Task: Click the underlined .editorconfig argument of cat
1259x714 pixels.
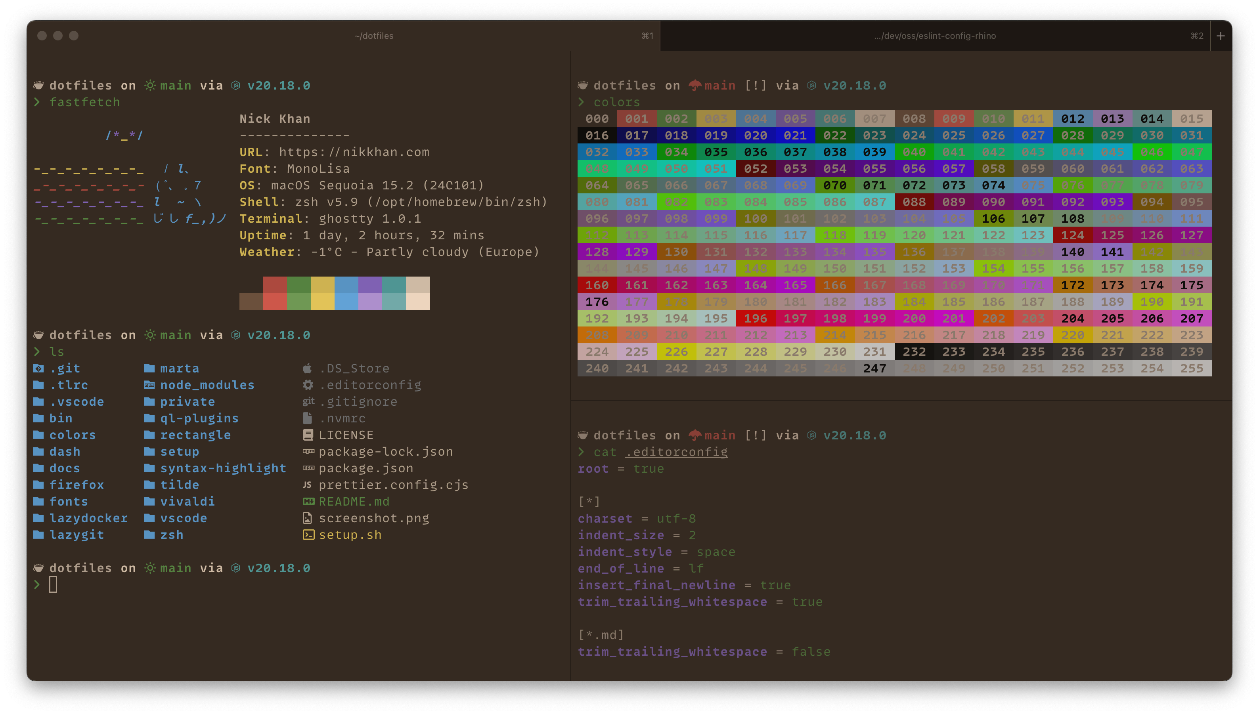Action: [x=676, y=452]
